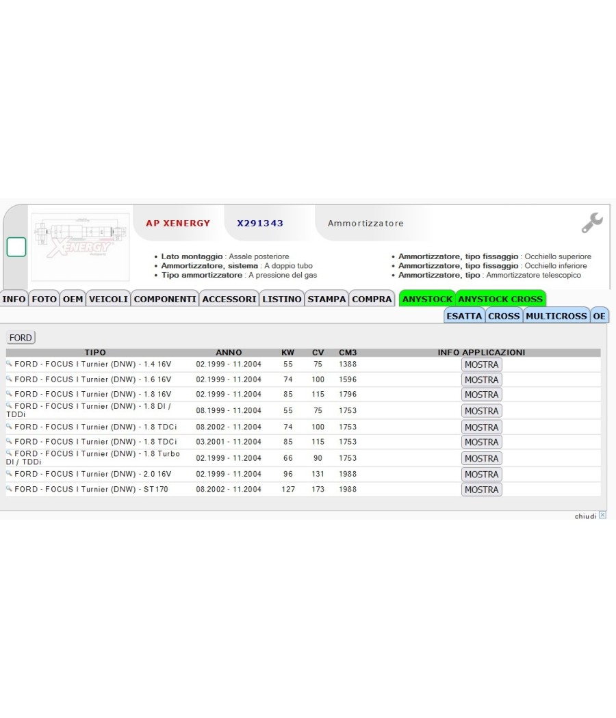Open the LISTINO tab
This screenshot has height=718, width=616.
(x=282, y=299)
